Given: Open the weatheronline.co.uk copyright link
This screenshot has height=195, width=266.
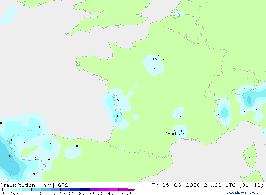Looking at the screenshot, I should tap(244, 193).
